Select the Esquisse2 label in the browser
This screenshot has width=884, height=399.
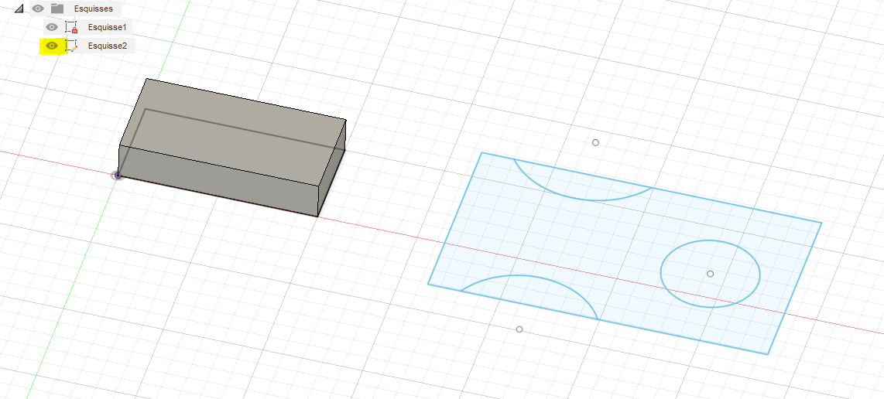click(107, 46)
